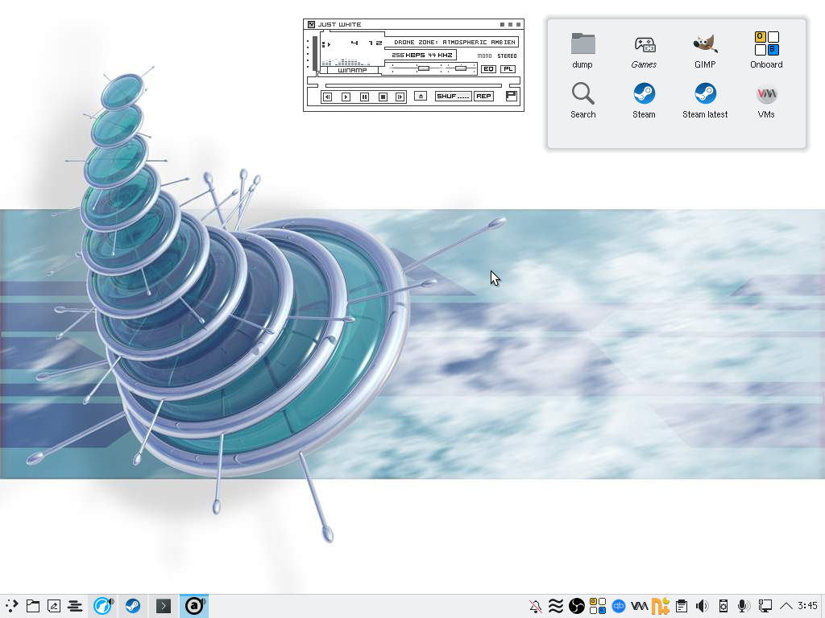Viewport: 825px width, 618px height.
Task: Pause playback in Winamp
Action: tap(364, 97)
